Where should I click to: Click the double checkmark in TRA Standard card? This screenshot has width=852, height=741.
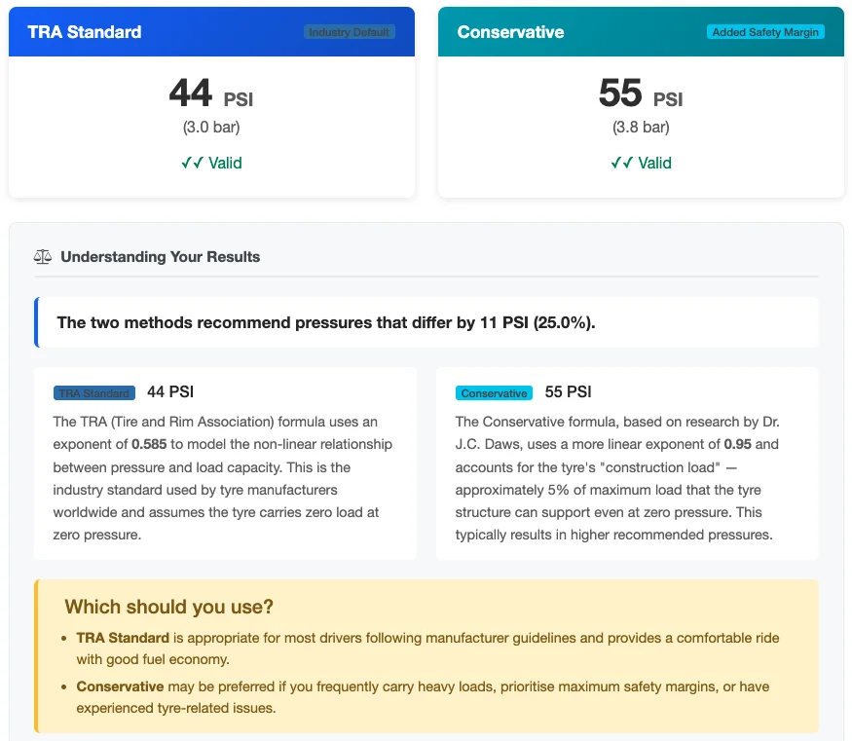(191, 163)
